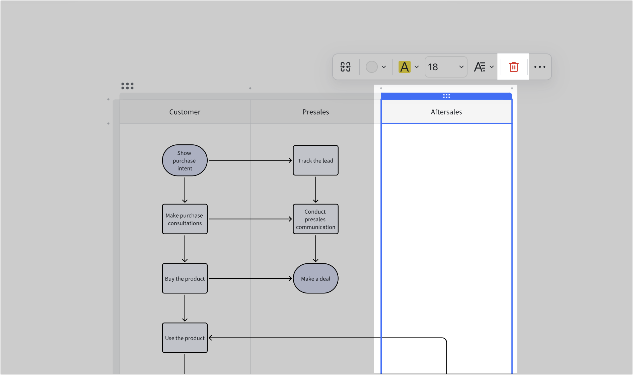Select the Track the lead box
The width and height of the screenshot is (633, 375).
pos(315,160)
